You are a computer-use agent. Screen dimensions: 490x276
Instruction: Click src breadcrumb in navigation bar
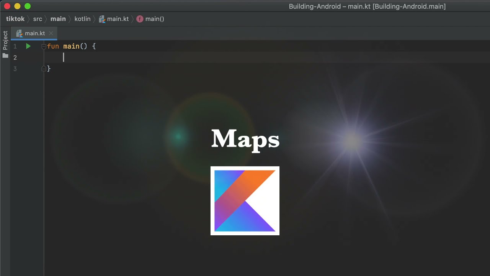click(x=38, y=19)
